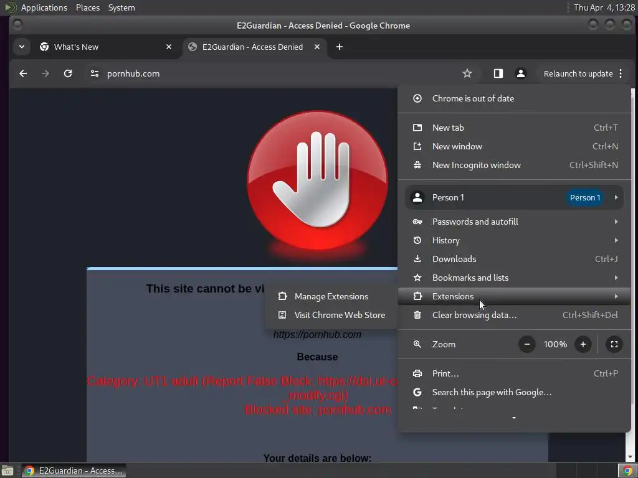Switch to the What's New tab
The image size is (638, 478).
[x=106, y=47]
